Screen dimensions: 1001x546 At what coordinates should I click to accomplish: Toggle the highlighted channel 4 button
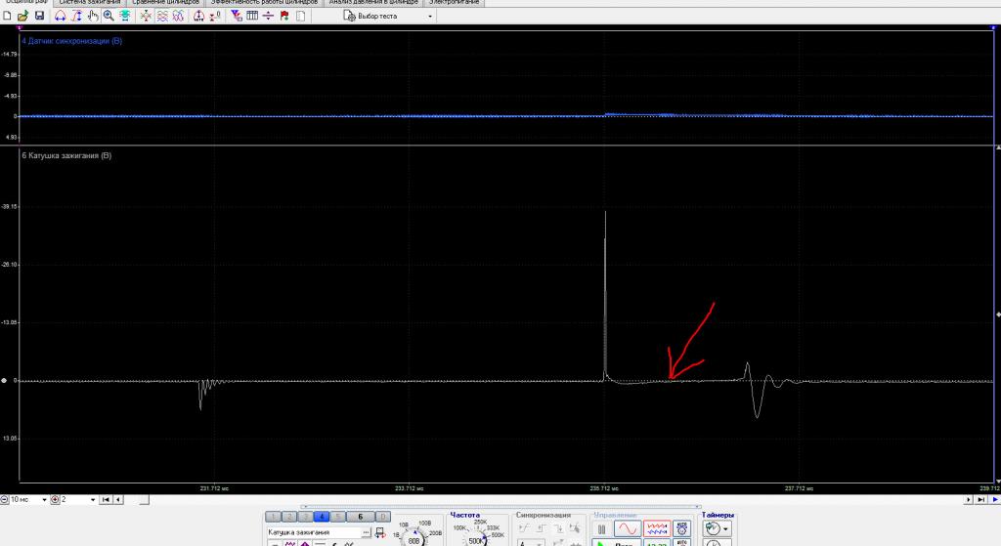pos(321,517)
